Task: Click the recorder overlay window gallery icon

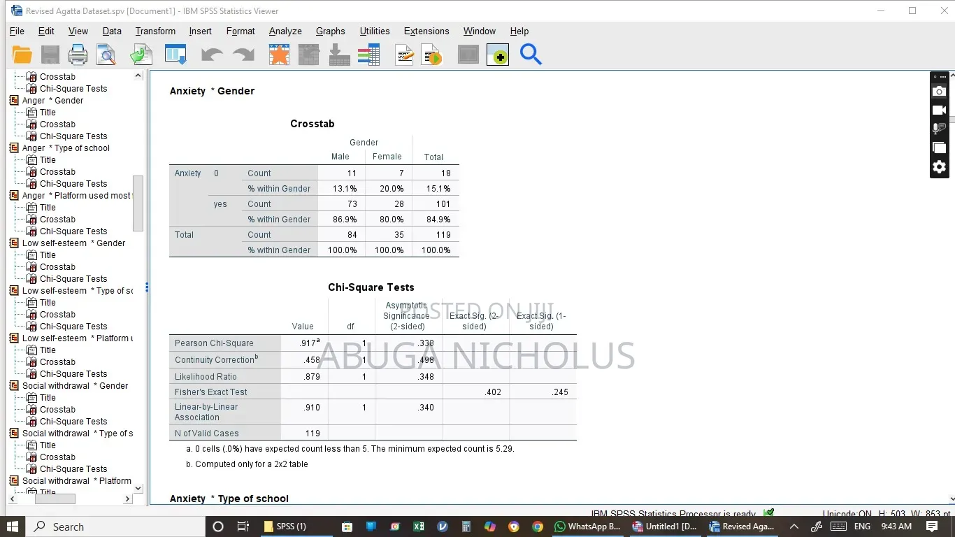Action: [x=940, y=148]
